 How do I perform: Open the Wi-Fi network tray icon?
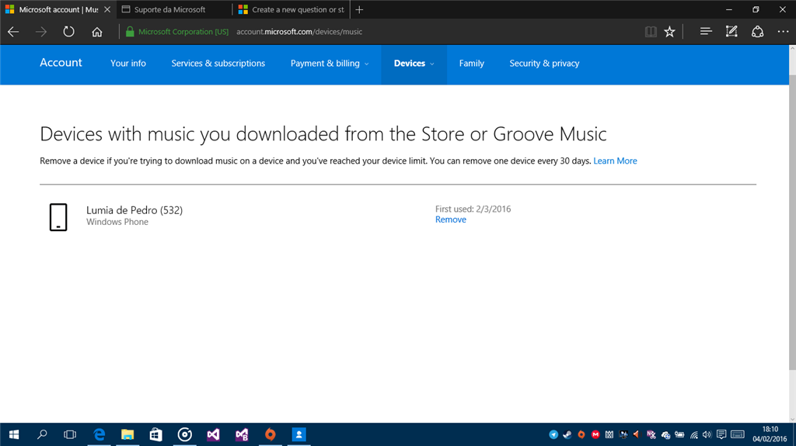point(693,435)
